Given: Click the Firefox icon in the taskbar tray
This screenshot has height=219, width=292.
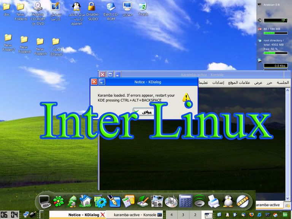Looking at the screenshot, I should click(x=251, y=215).
